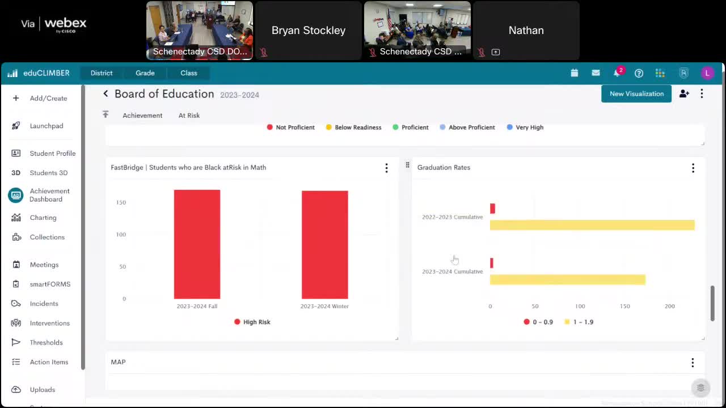The width and height of the screenshot is (726, 408).
Task: Select the Bryan Stockley participant tile
Action: 309,31
